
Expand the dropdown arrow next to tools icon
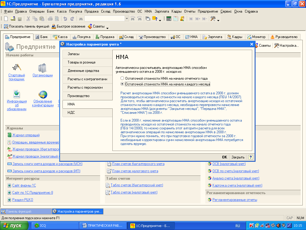[x=218, y=20]
